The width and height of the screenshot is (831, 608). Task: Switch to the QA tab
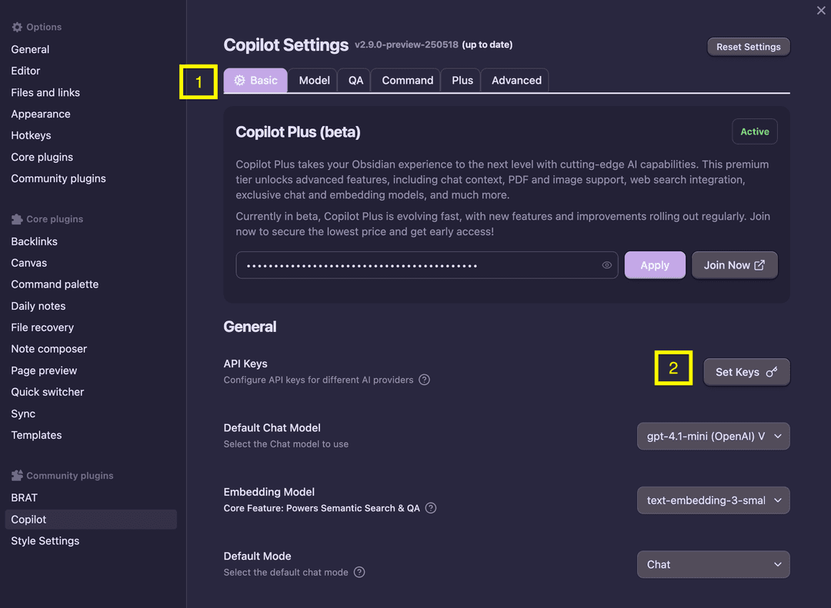point(354,80)
